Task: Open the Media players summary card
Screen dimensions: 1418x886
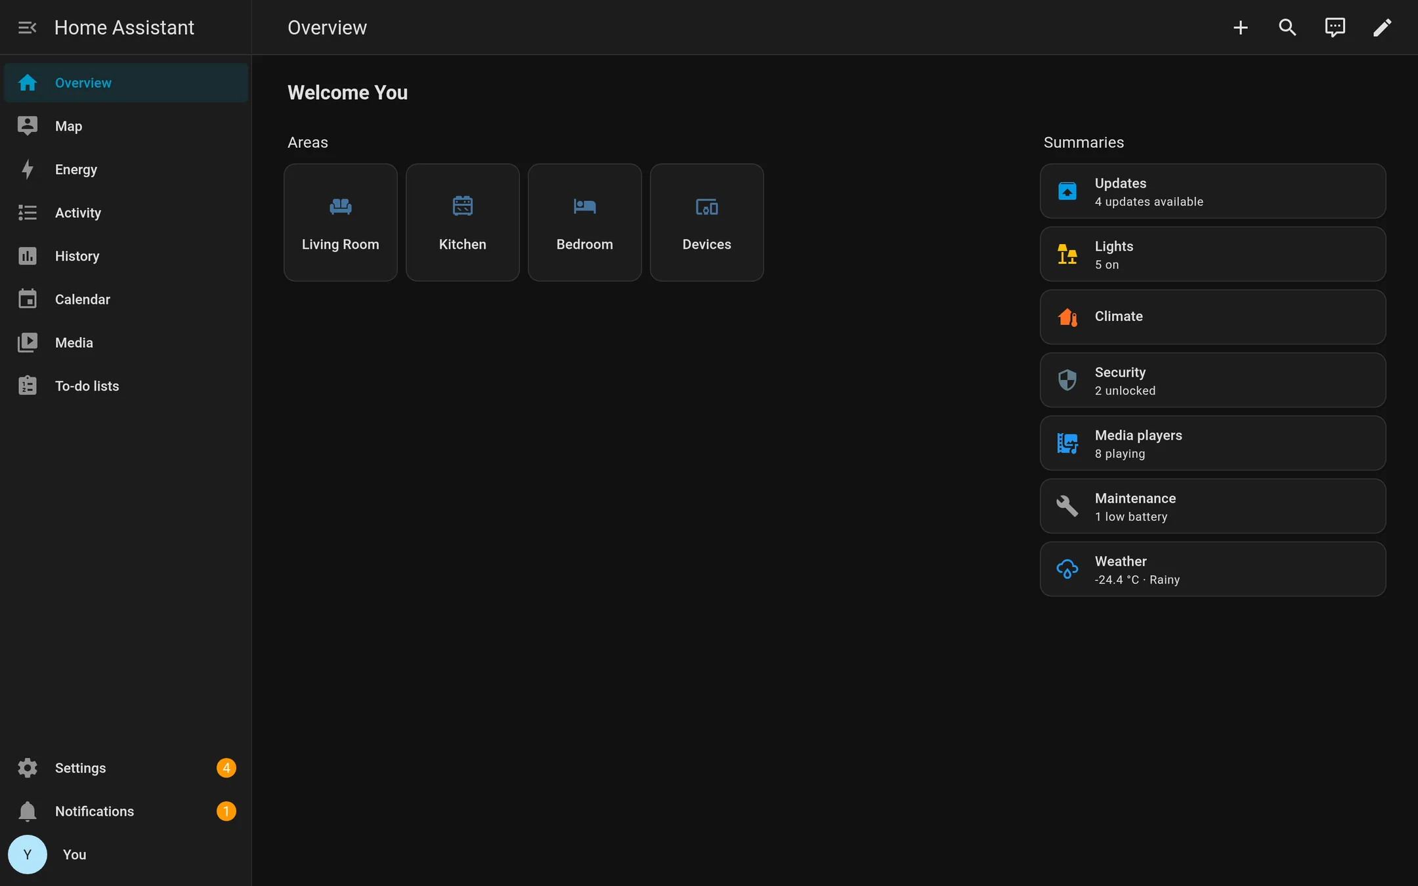Action: [1213, 443]
